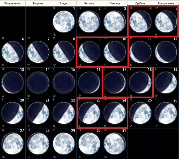This screenshot has width=179, height=159.
Task: Click the Суббота column header
Action: tap(140, 3)
